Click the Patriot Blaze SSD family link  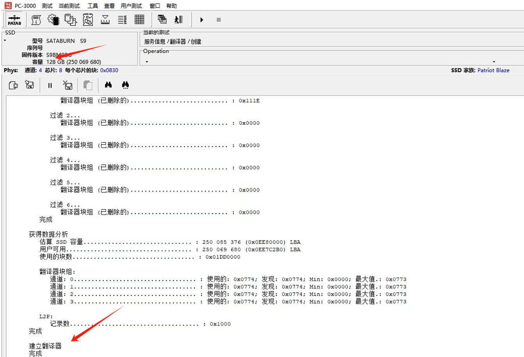pos(493,71)
